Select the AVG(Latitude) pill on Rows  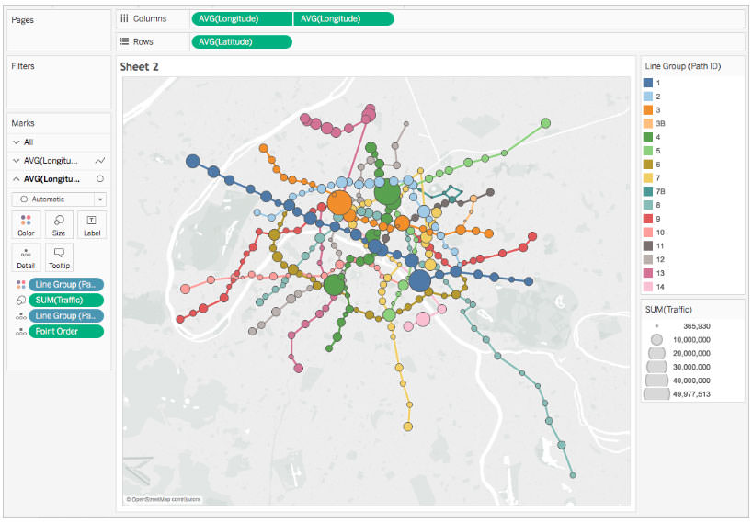(241, 41)
